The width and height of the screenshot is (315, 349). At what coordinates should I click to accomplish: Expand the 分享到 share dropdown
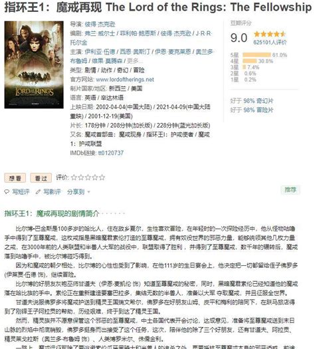pos(78,191)
